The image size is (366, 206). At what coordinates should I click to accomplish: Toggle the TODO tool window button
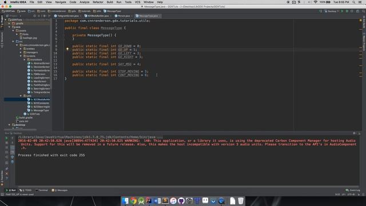[x=25, y=191]
